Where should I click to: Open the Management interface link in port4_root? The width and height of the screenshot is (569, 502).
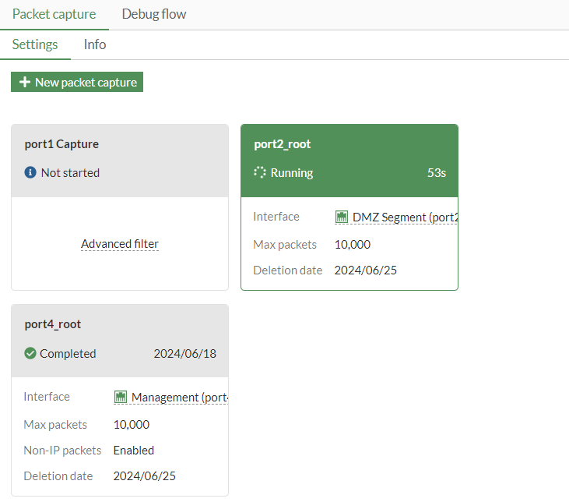click(179, 398)
